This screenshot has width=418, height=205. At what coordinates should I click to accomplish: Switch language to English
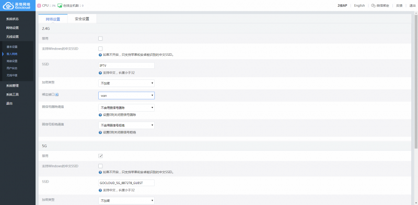click(x=359, y=6)
